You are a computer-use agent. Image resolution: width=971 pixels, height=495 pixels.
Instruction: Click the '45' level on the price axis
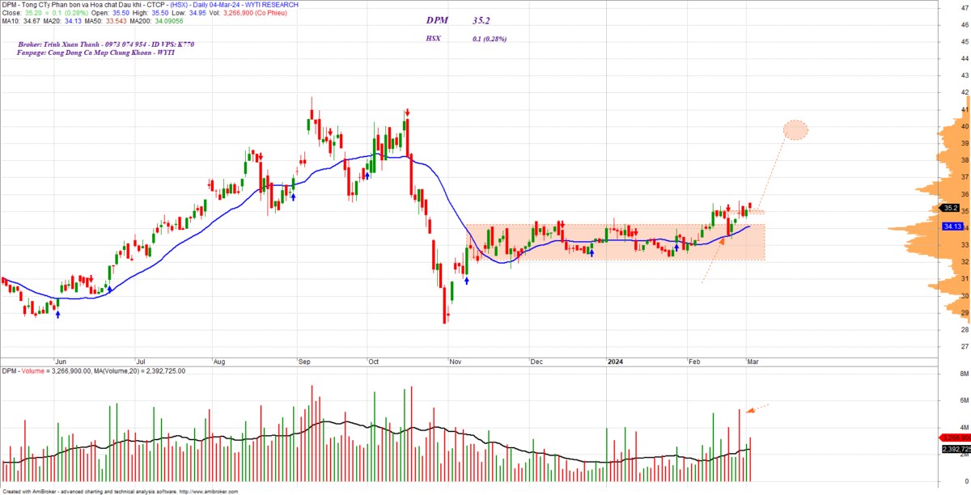coord(965,41)
